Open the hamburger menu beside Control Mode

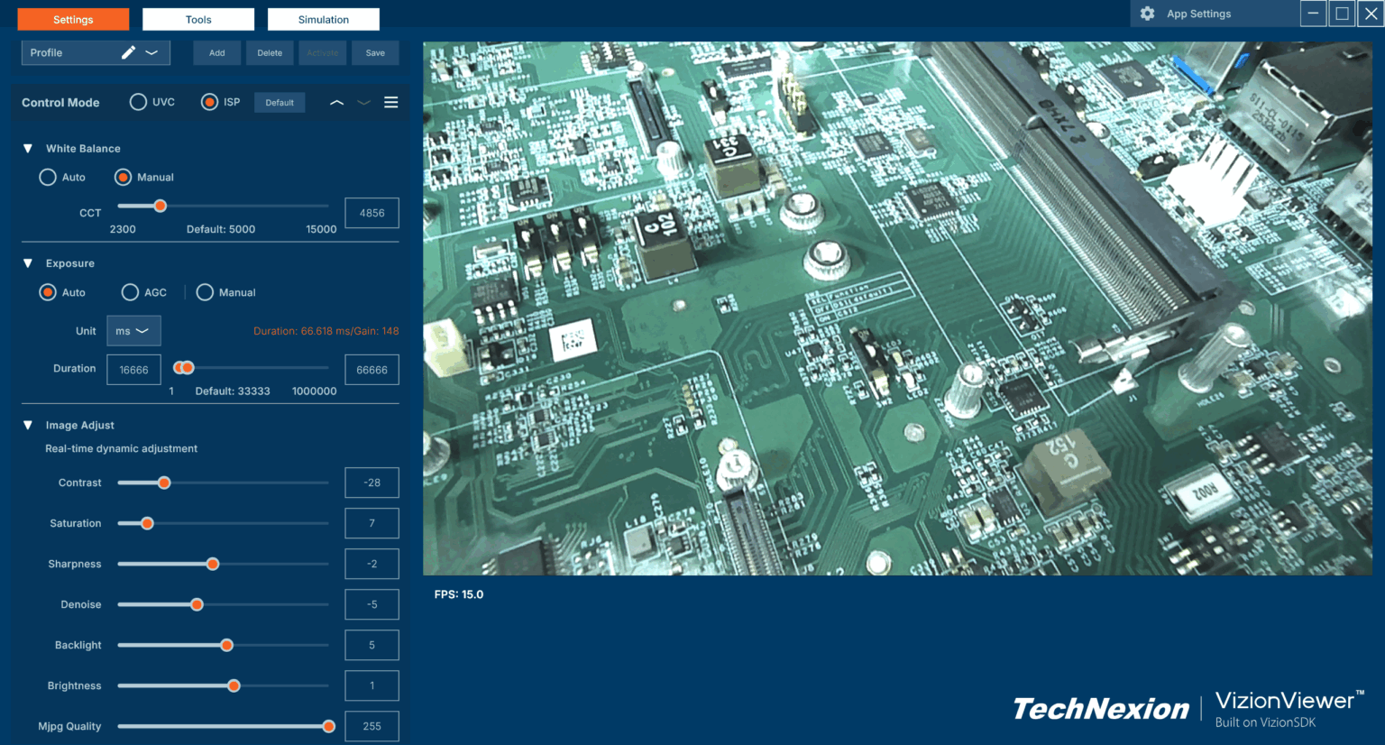[390, 102]
